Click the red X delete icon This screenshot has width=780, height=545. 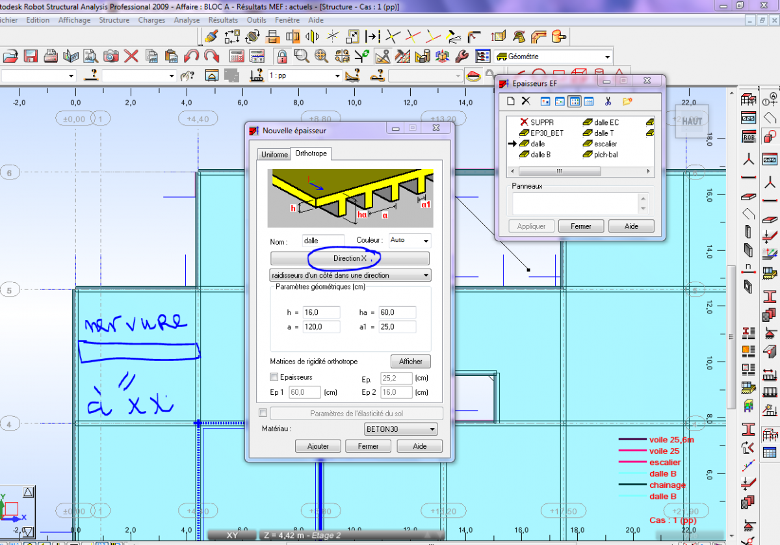(131, 56)
